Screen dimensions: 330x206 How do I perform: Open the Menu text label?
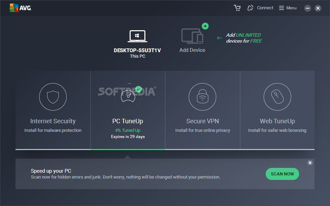pos(291,8)
